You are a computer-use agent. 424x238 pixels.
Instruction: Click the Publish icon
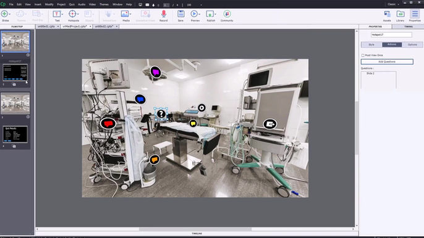[x=210, y=14]
